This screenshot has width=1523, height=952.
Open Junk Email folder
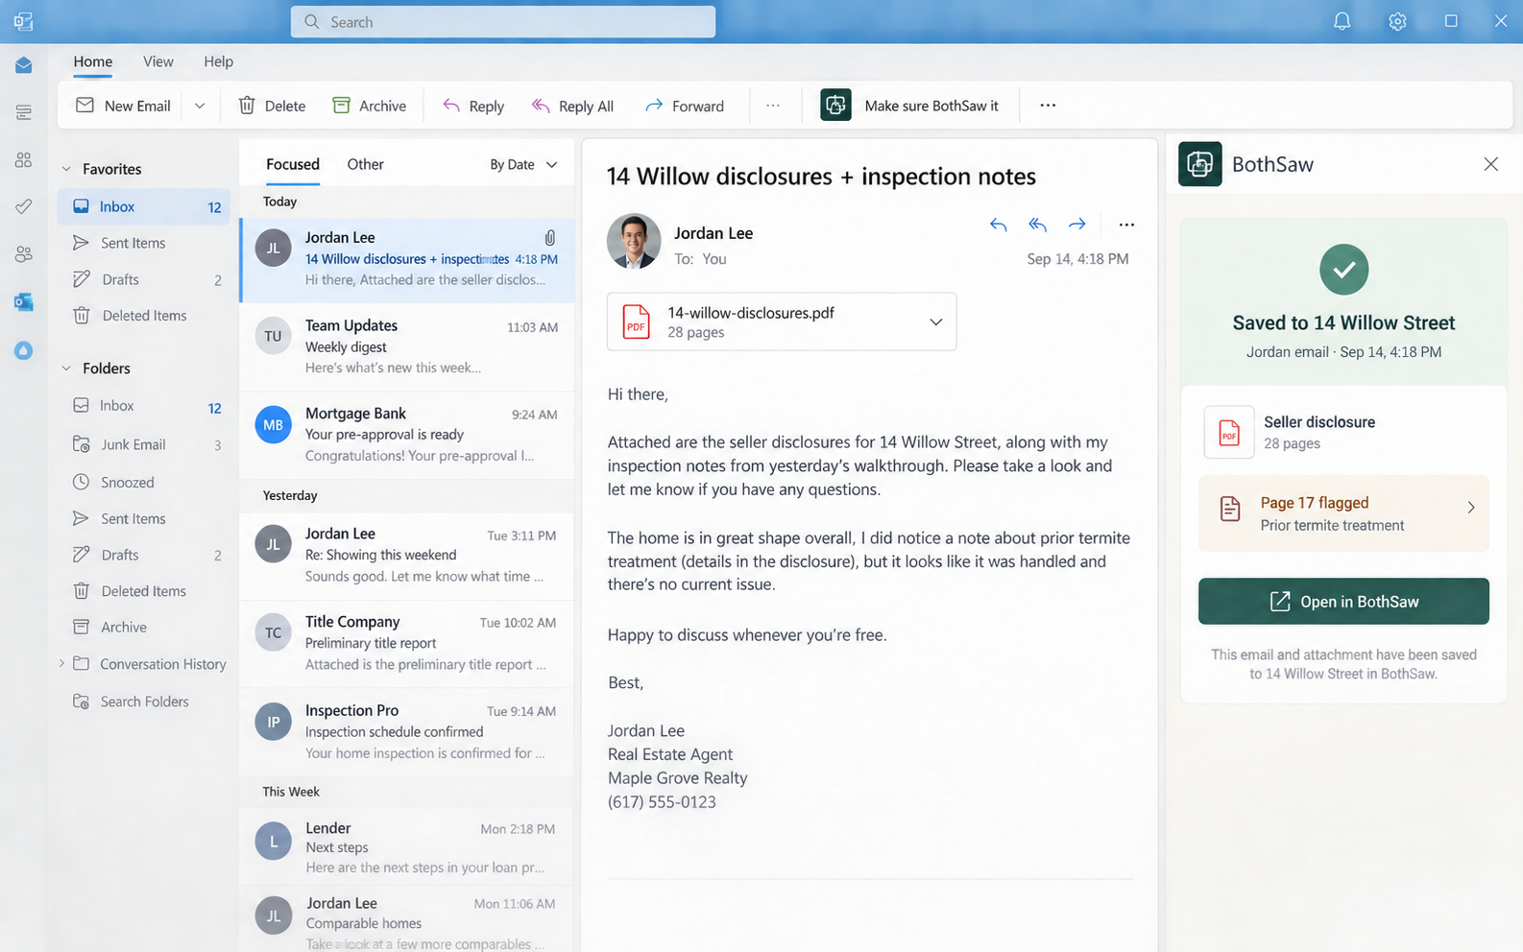tap(144, 444)
